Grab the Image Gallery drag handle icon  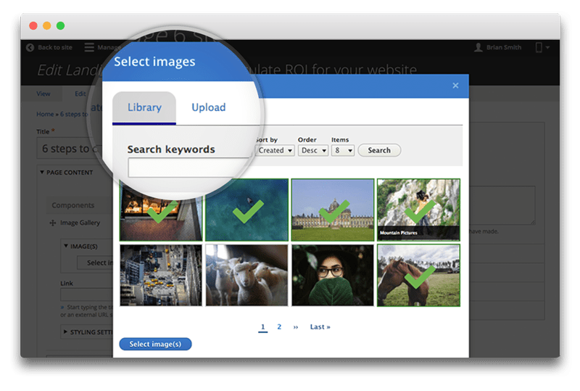click(53, 223)
